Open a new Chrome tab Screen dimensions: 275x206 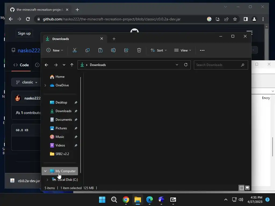[x=77, y=10]
